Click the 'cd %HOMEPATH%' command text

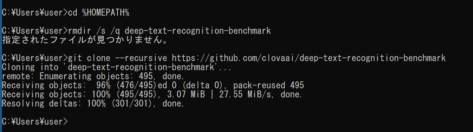99,13
